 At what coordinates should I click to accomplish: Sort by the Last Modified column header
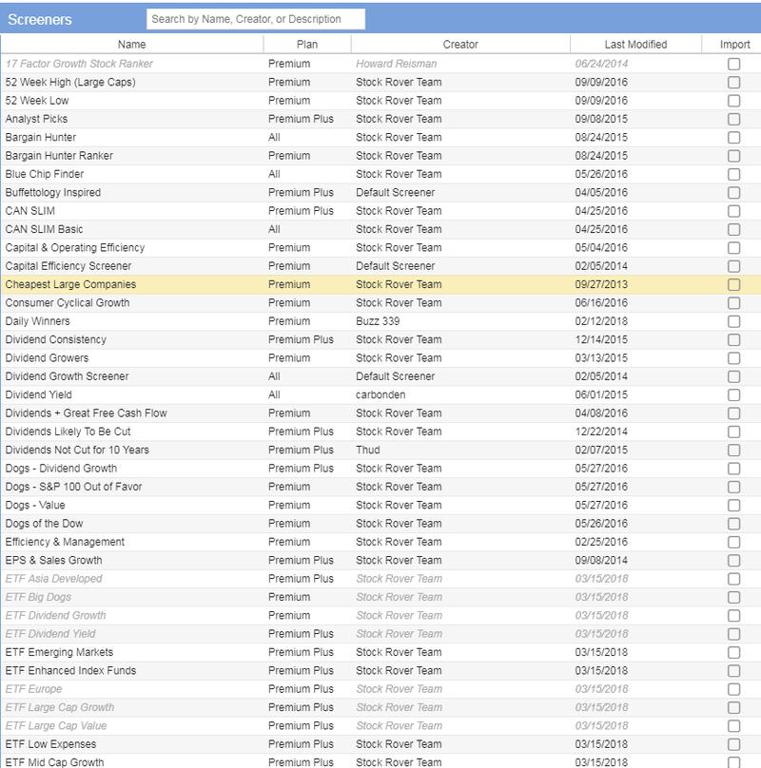point(635,44)
